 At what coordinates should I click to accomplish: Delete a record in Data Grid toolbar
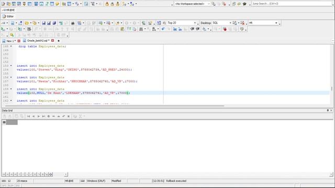[53, 116]
